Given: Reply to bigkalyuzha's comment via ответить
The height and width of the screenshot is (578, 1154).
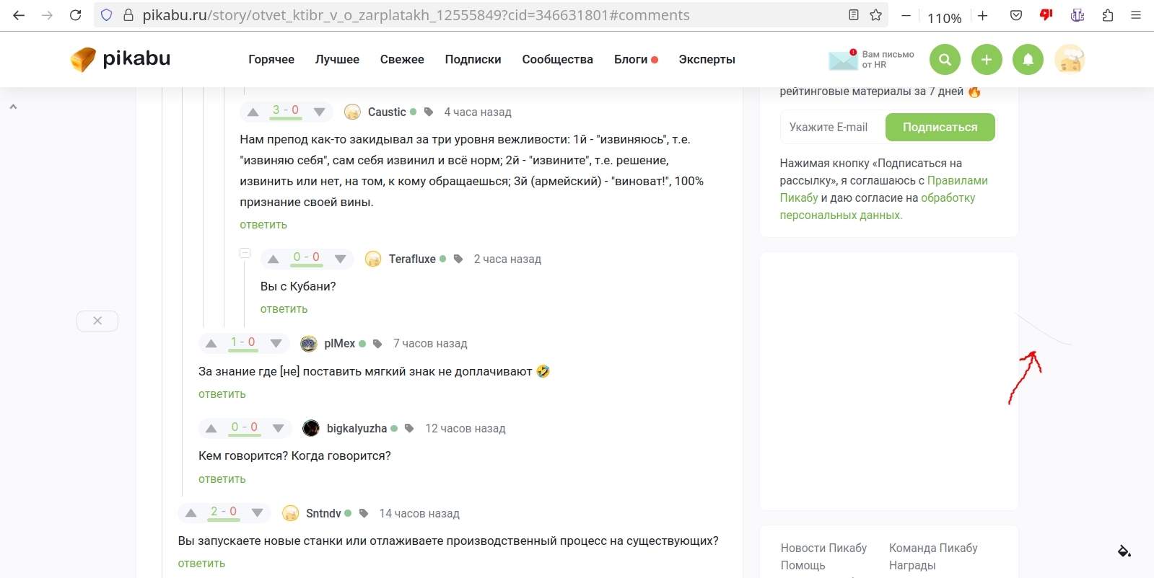Looking at the screenshot, I should [222, 479].
